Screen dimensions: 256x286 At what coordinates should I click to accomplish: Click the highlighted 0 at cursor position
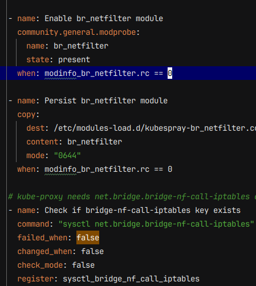[x=170, y=73]
